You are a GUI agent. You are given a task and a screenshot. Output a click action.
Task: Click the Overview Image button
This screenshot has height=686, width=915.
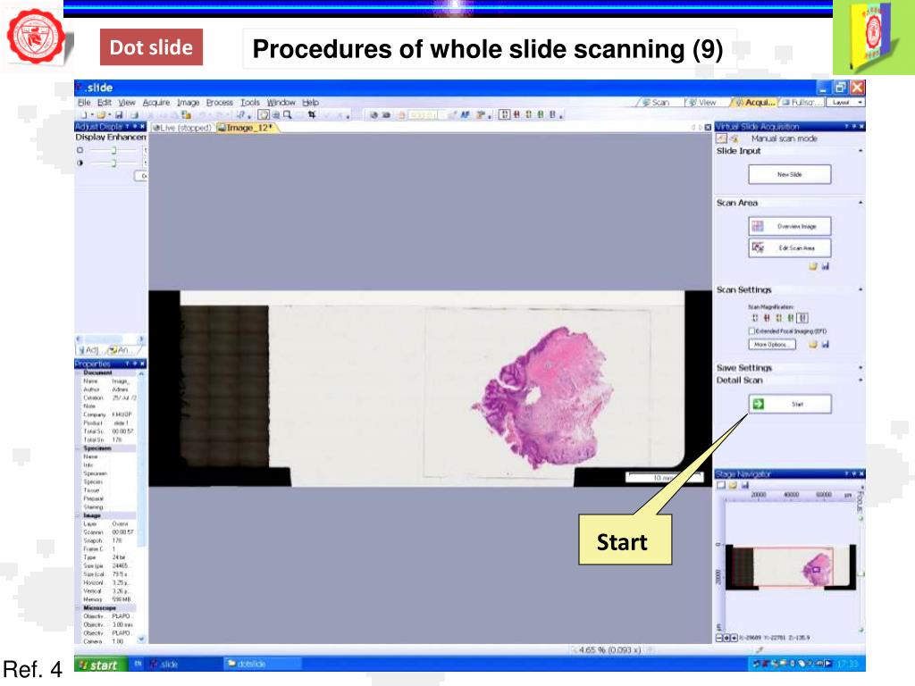pos(790,226)
